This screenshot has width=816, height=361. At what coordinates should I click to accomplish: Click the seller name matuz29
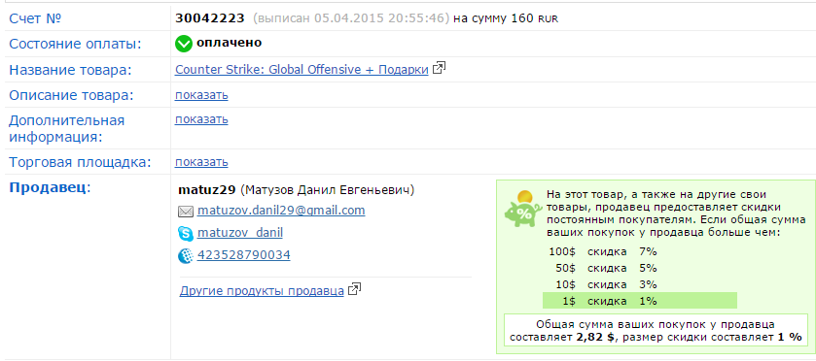(x=207, y=190)
